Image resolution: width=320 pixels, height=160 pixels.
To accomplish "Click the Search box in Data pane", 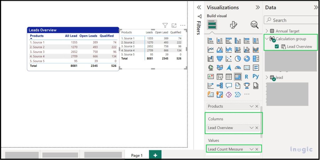I will pyautogui.click(x=292, y=20).
